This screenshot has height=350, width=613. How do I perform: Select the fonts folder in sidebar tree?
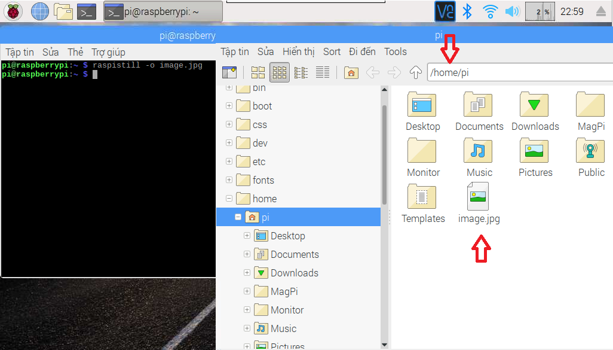(255, 180)
